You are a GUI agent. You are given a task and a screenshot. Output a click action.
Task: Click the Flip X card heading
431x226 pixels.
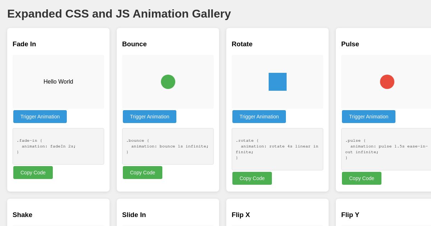point(241,215)
